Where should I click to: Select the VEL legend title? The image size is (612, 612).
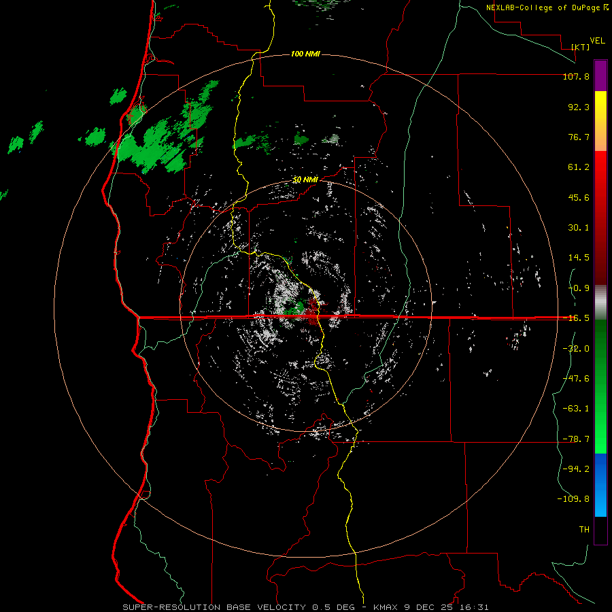(598, 41)
